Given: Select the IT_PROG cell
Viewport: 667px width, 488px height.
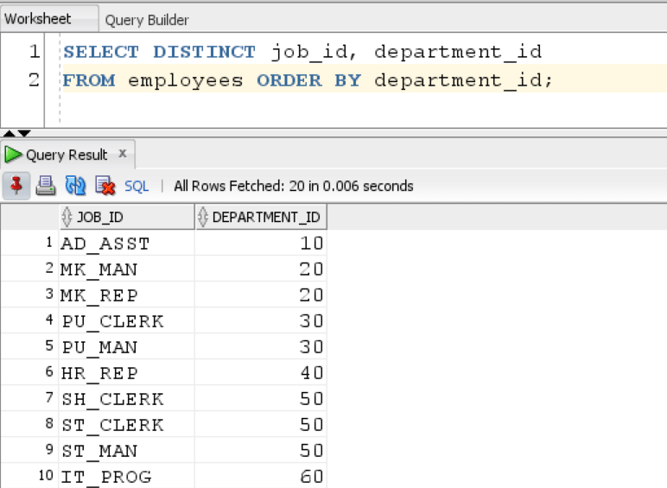Looking at the screenshot, I should [127, 477].
